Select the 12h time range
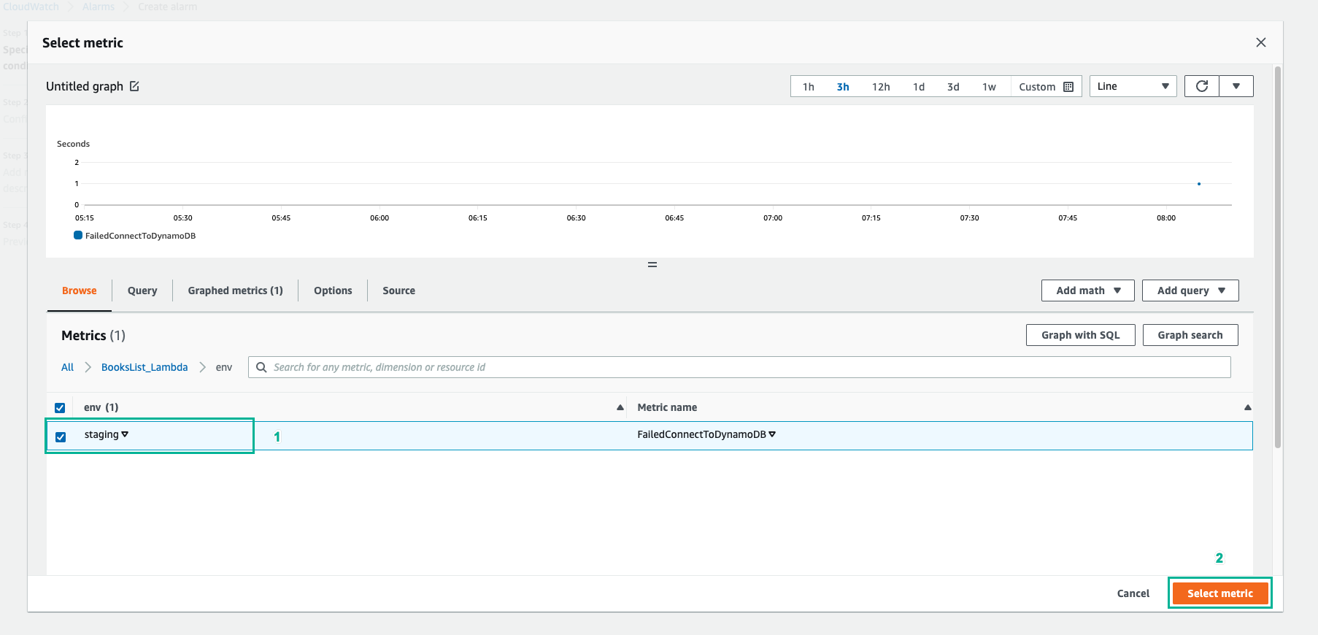Viewport: 1318px width, 635px height. click(881, 87)
